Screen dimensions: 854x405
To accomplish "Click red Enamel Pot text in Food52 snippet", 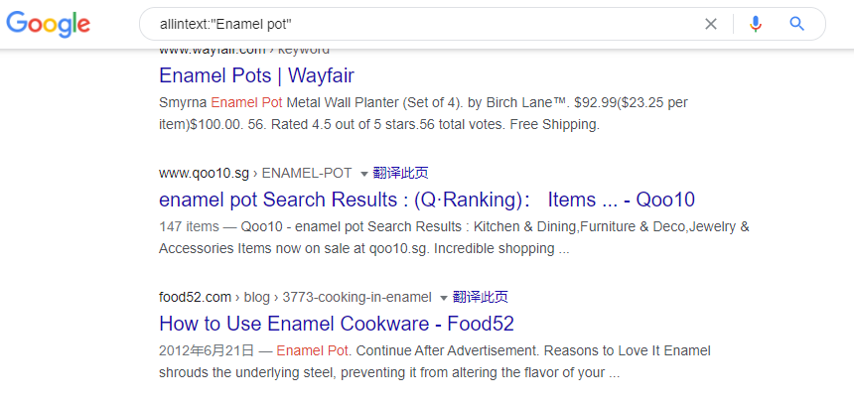I will pos(312,351).
